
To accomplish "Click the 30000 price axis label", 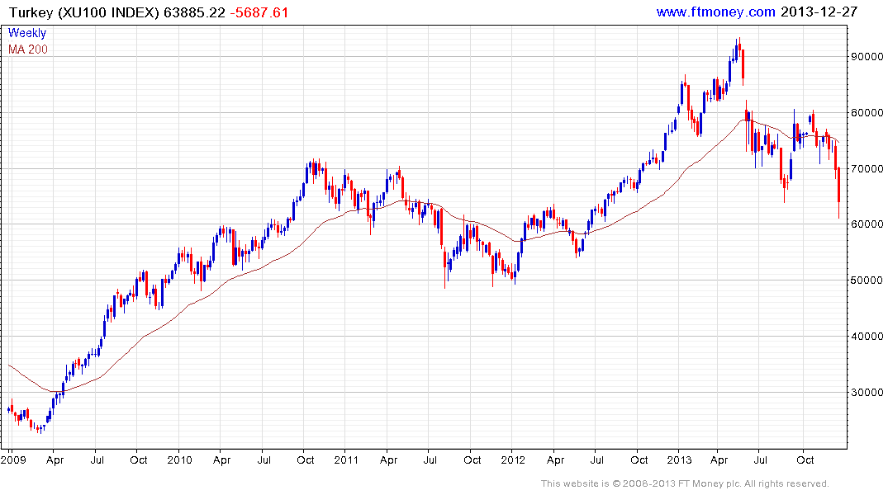I will 867,392.
